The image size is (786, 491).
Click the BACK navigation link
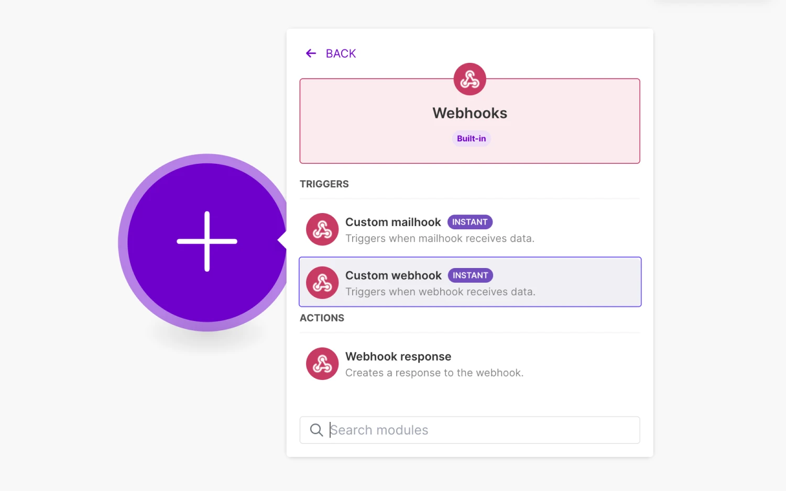click(x=340, y=53)
